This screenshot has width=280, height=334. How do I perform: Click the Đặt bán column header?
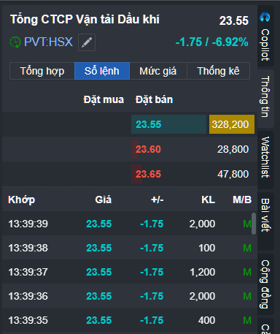tap(154, 99)
